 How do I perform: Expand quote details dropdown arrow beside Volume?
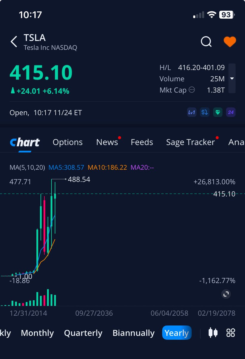coord(232,79)
